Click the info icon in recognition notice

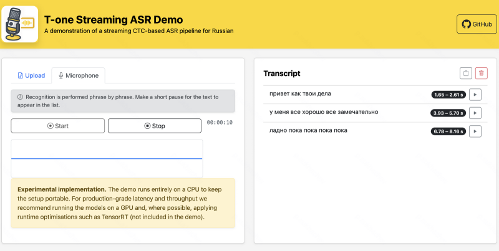(20, 97)
